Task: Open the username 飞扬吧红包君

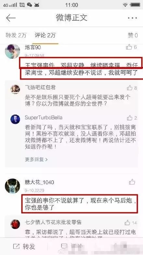Action: (x=40, y=87)
